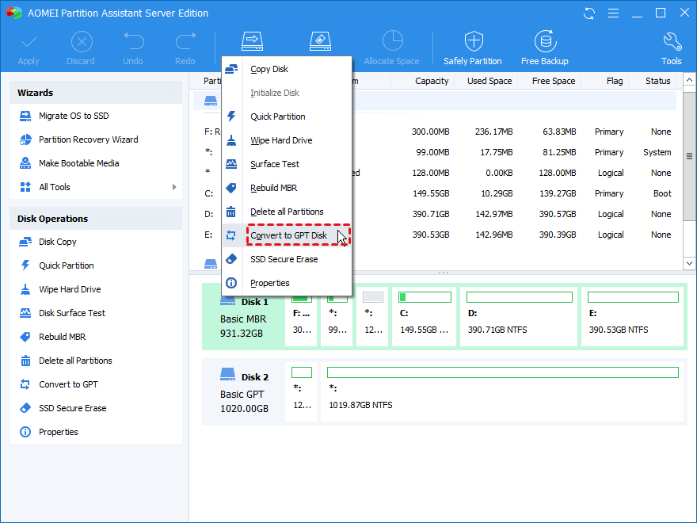Select the E: row with 390.39GB free
This screenshot has height=523, width=697.
[437, 235]
